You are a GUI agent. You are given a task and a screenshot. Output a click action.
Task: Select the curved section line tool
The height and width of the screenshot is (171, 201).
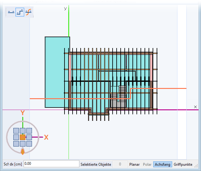[x=28, y=12]
